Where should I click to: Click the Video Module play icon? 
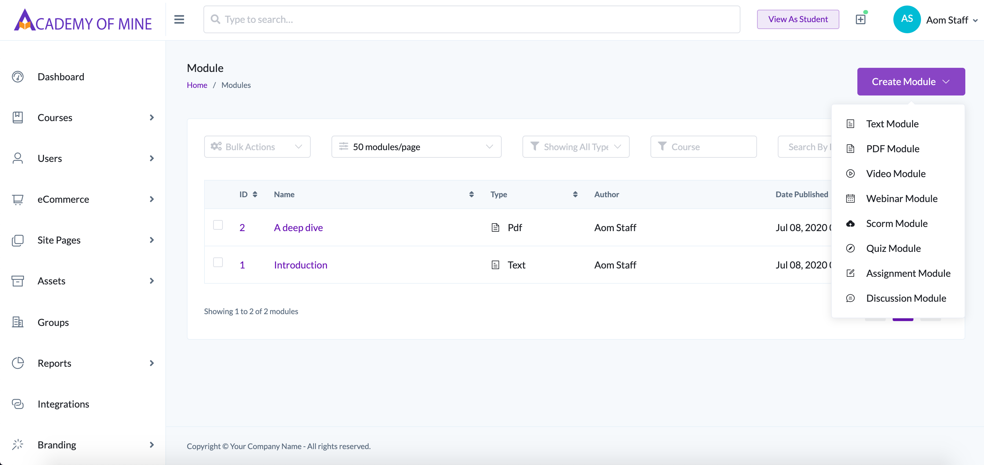850,174
